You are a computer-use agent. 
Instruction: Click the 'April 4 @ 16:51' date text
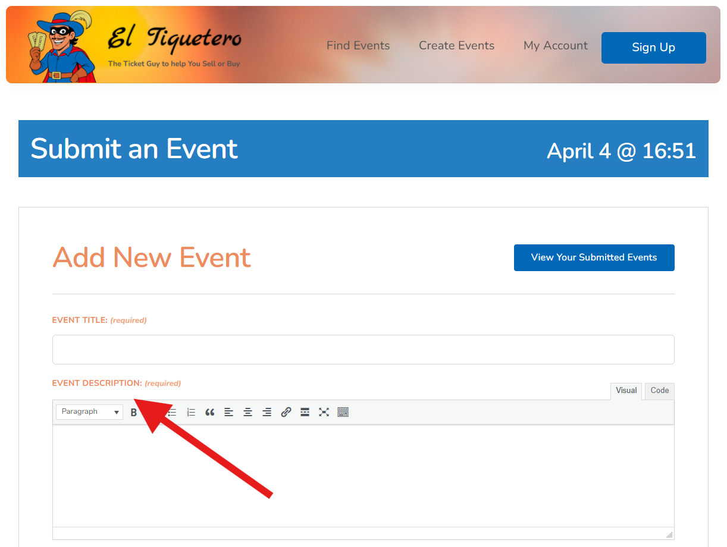pos(621,150)
